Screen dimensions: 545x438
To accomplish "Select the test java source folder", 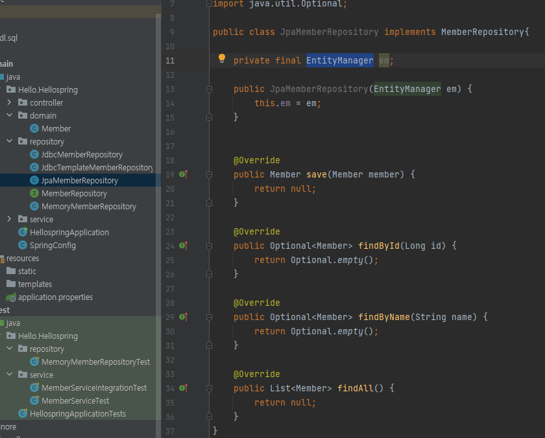I will coord(13,323).
